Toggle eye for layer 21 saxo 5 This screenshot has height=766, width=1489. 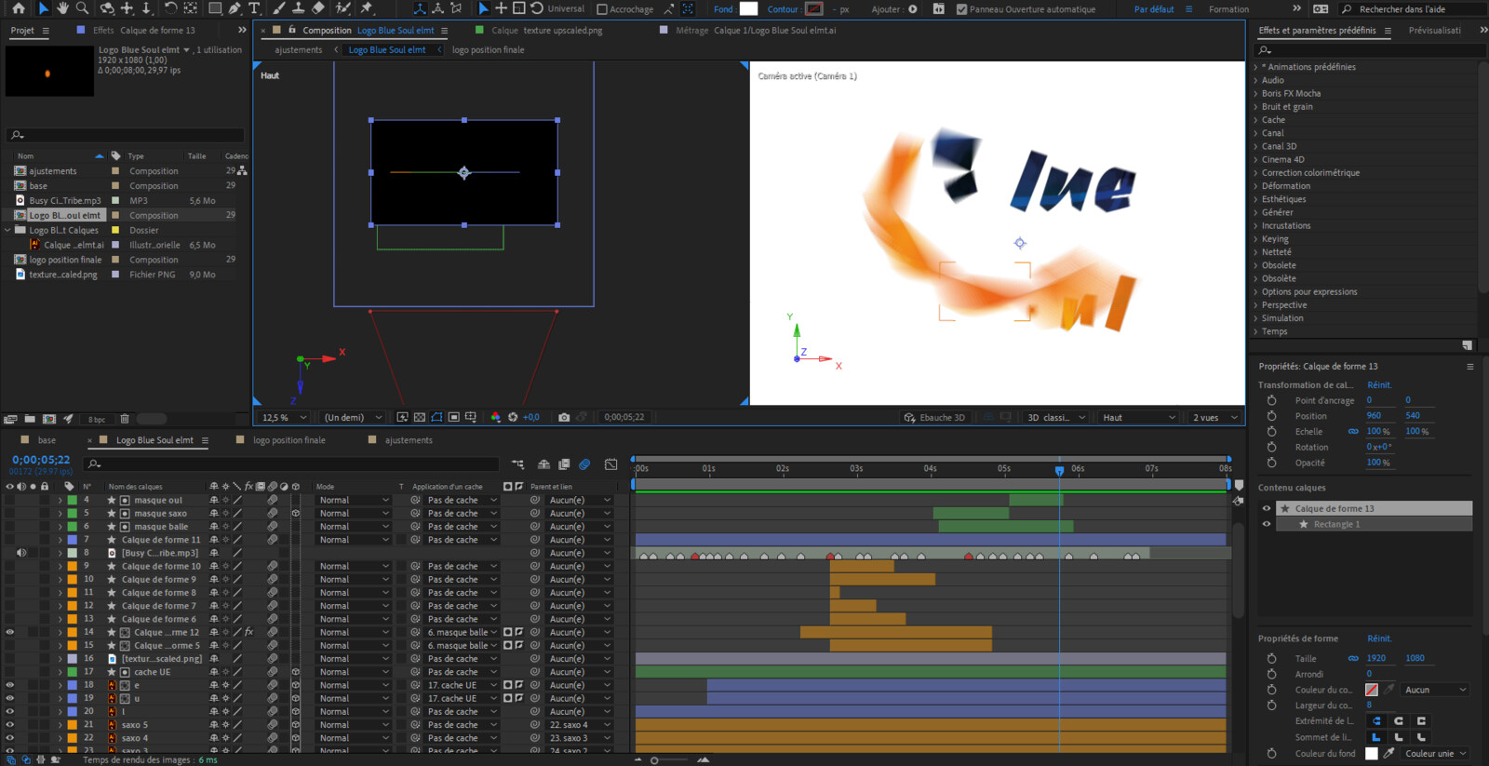pos(10,724)
